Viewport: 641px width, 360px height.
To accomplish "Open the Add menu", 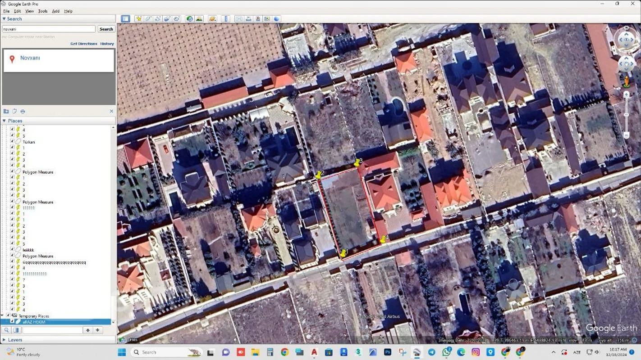I will pyautogui.click(x=55, y=11).
